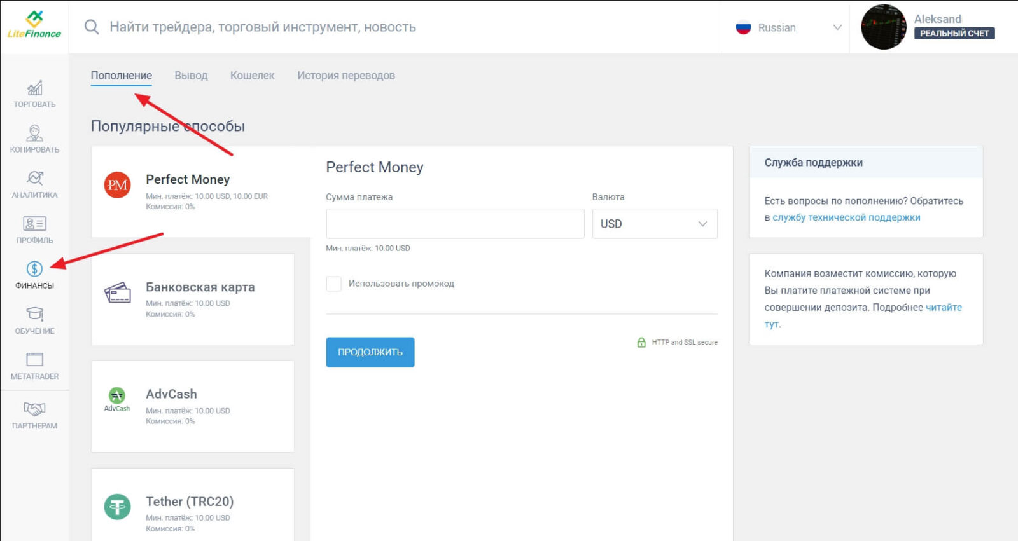Open the Finance (ФИНАНСЫ) dollar icon
This screenshot has height=541, width=1018.
[x=34, y=269]
